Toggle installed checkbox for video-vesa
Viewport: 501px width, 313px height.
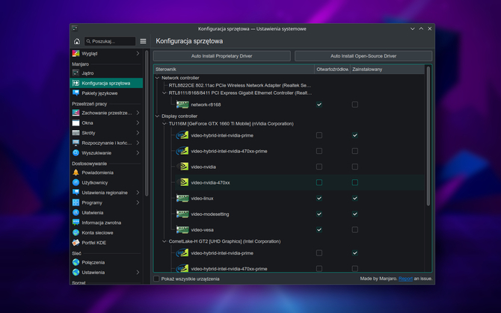coord(354,230)
